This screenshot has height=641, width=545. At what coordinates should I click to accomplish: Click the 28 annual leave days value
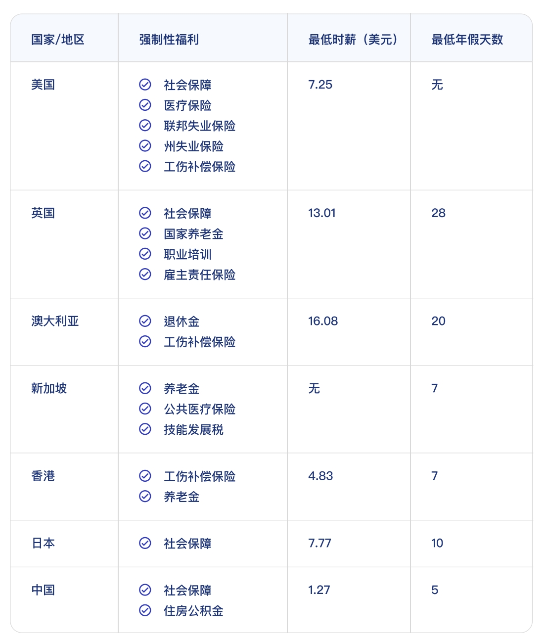[438, 213]
